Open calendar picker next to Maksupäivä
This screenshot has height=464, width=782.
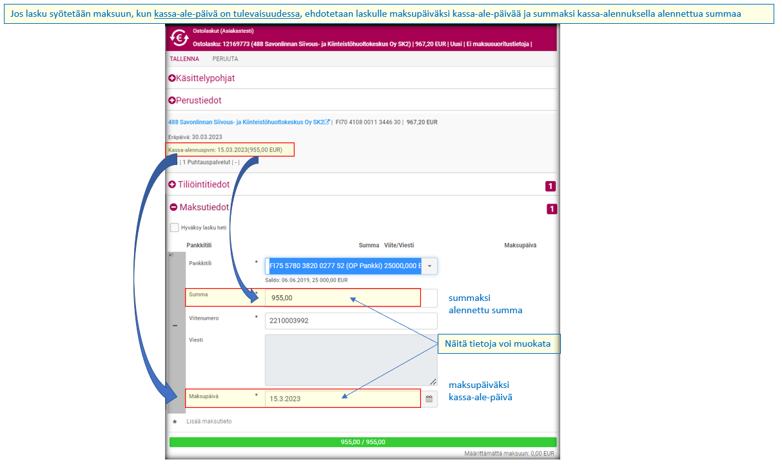(429, 399)
